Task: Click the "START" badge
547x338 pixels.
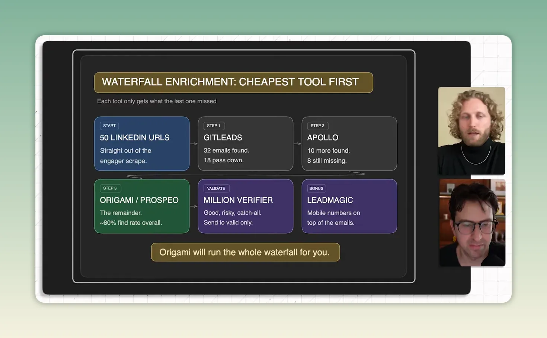Action: click(x=109, y=126)
